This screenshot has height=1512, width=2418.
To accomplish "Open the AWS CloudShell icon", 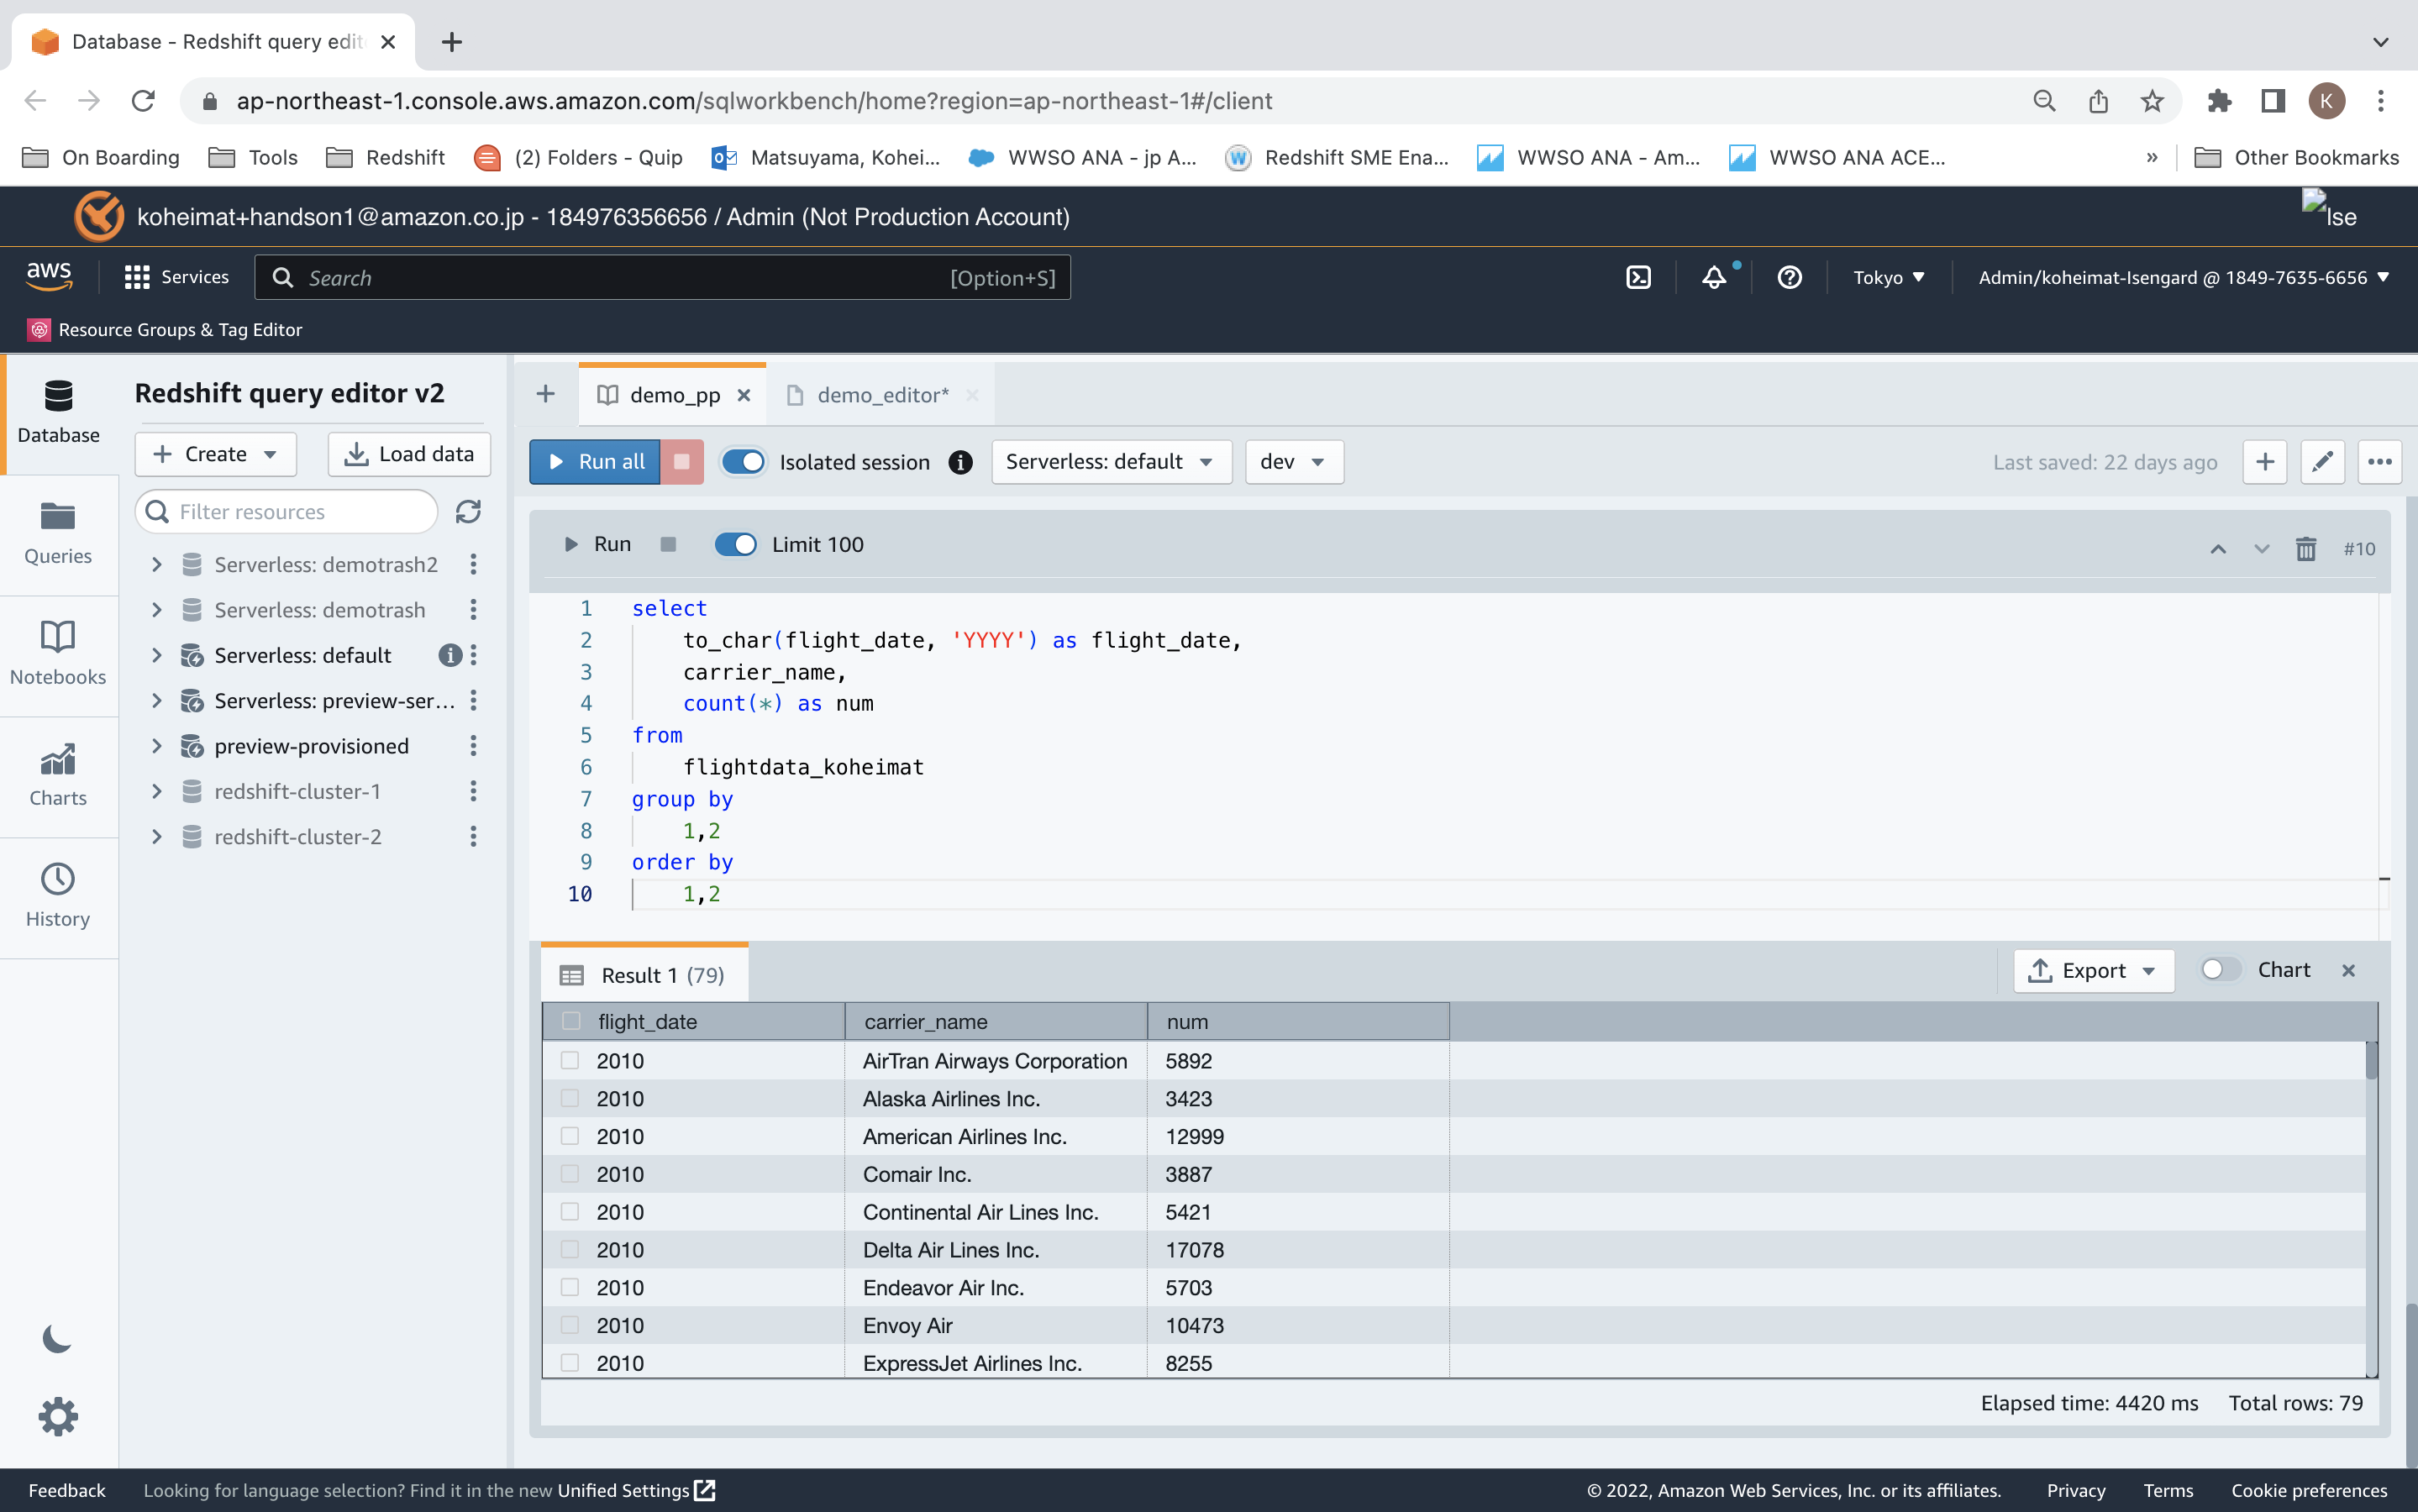I will (1638, 278).
